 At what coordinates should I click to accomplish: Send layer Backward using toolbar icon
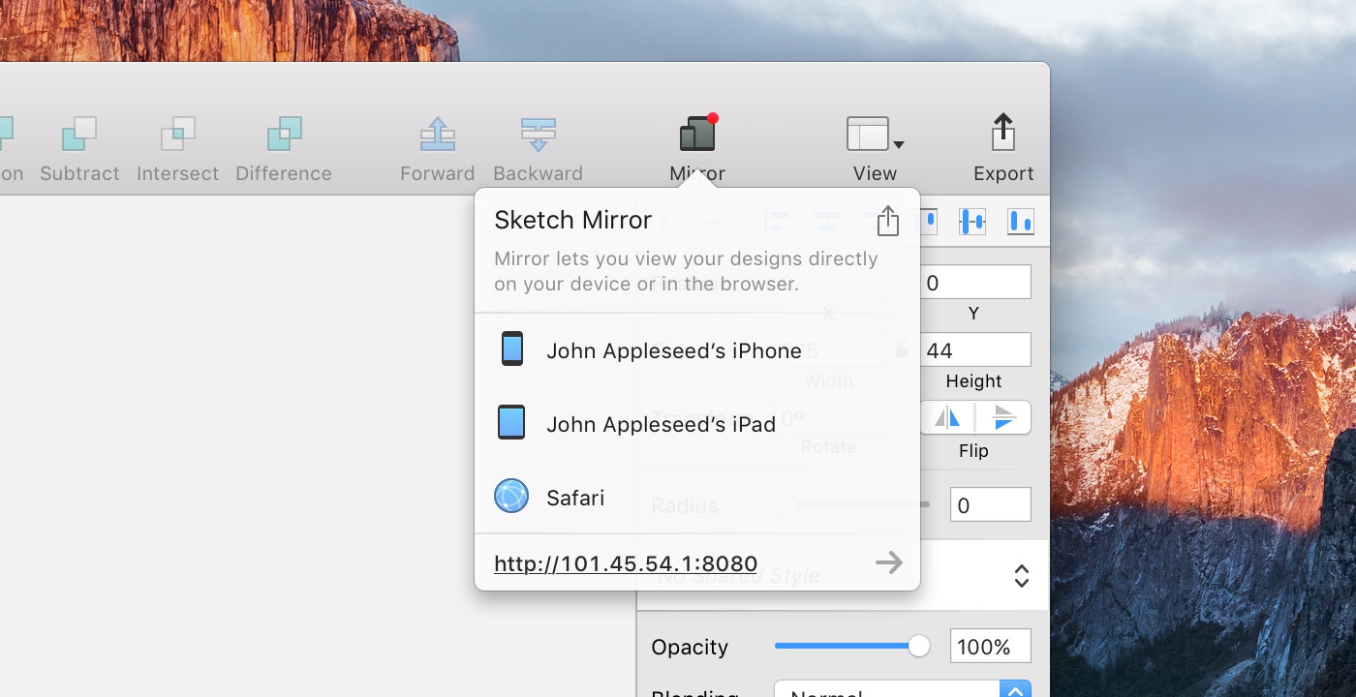pos(538,135)
